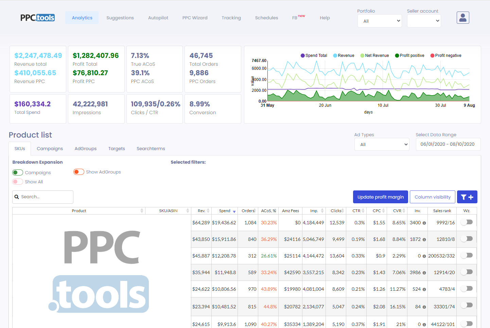The image size is (490, 328).
Task: Open the Portfolio dropdown
Action: point(380,21)
